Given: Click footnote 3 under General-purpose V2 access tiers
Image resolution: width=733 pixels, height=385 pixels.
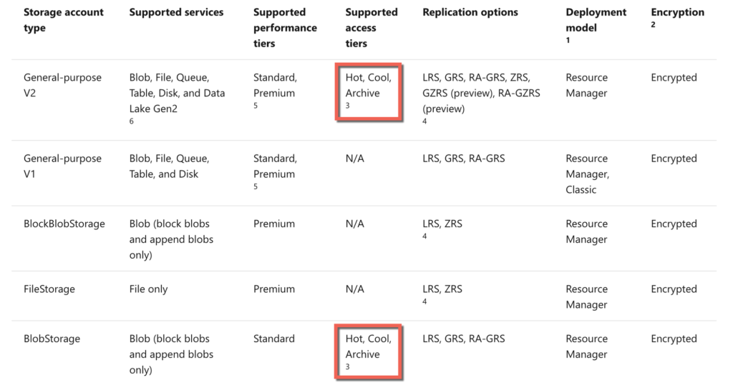Looking at the screenshot, I should point(347,106).
